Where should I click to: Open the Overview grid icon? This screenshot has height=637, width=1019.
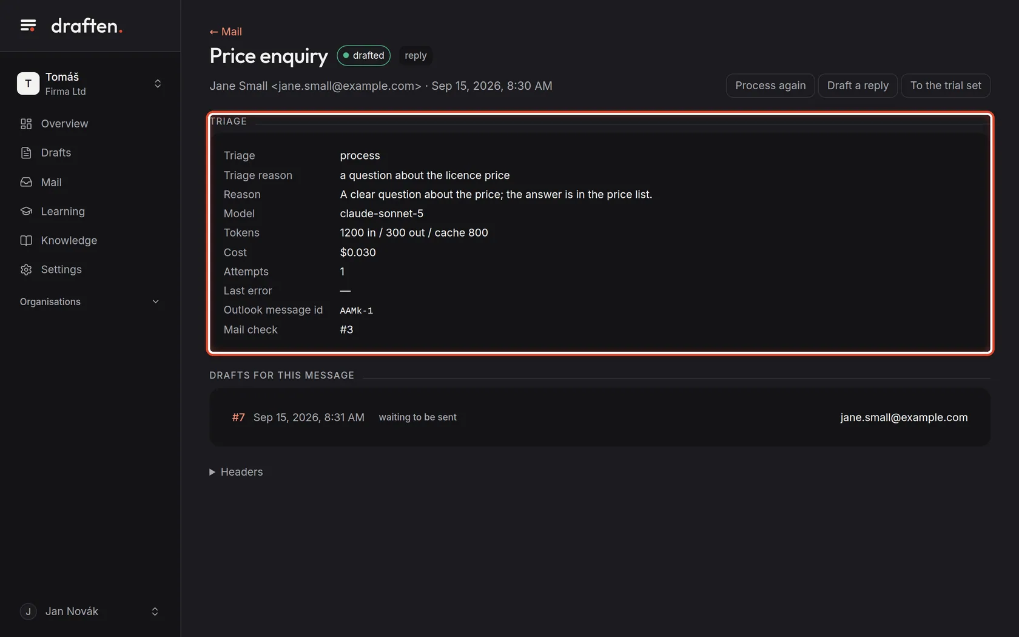(26, 124)
